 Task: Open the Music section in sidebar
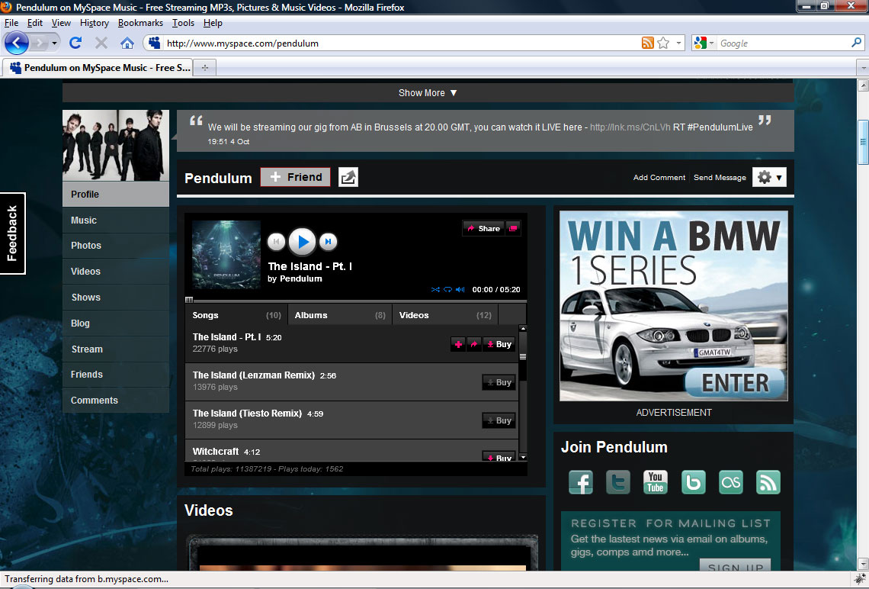[116, 220]
